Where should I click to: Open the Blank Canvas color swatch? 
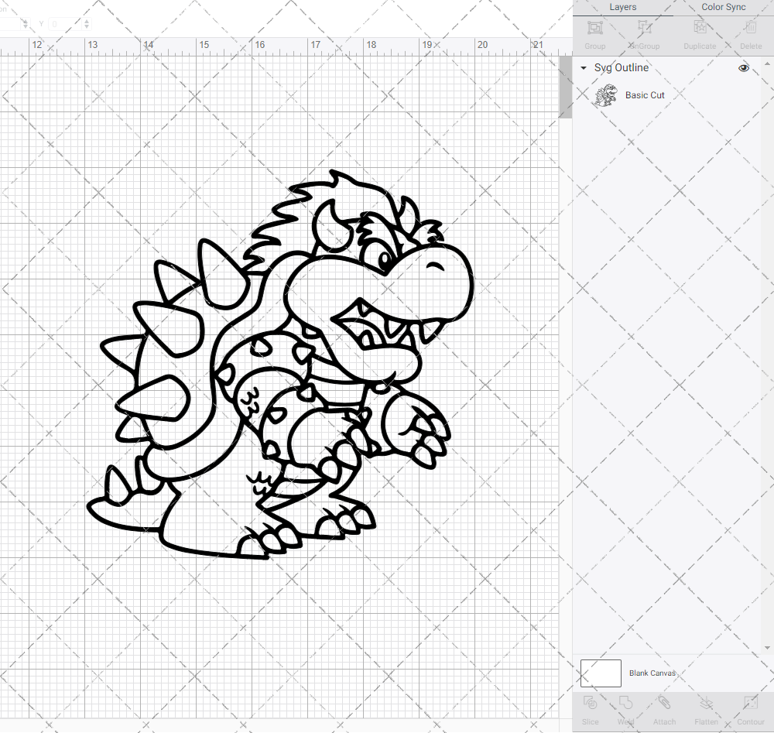(x=601, y=673)
